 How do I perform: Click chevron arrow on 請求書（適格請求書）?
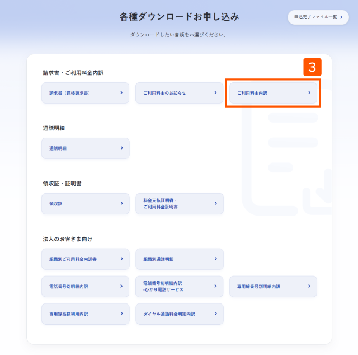(x=121, y=92)
